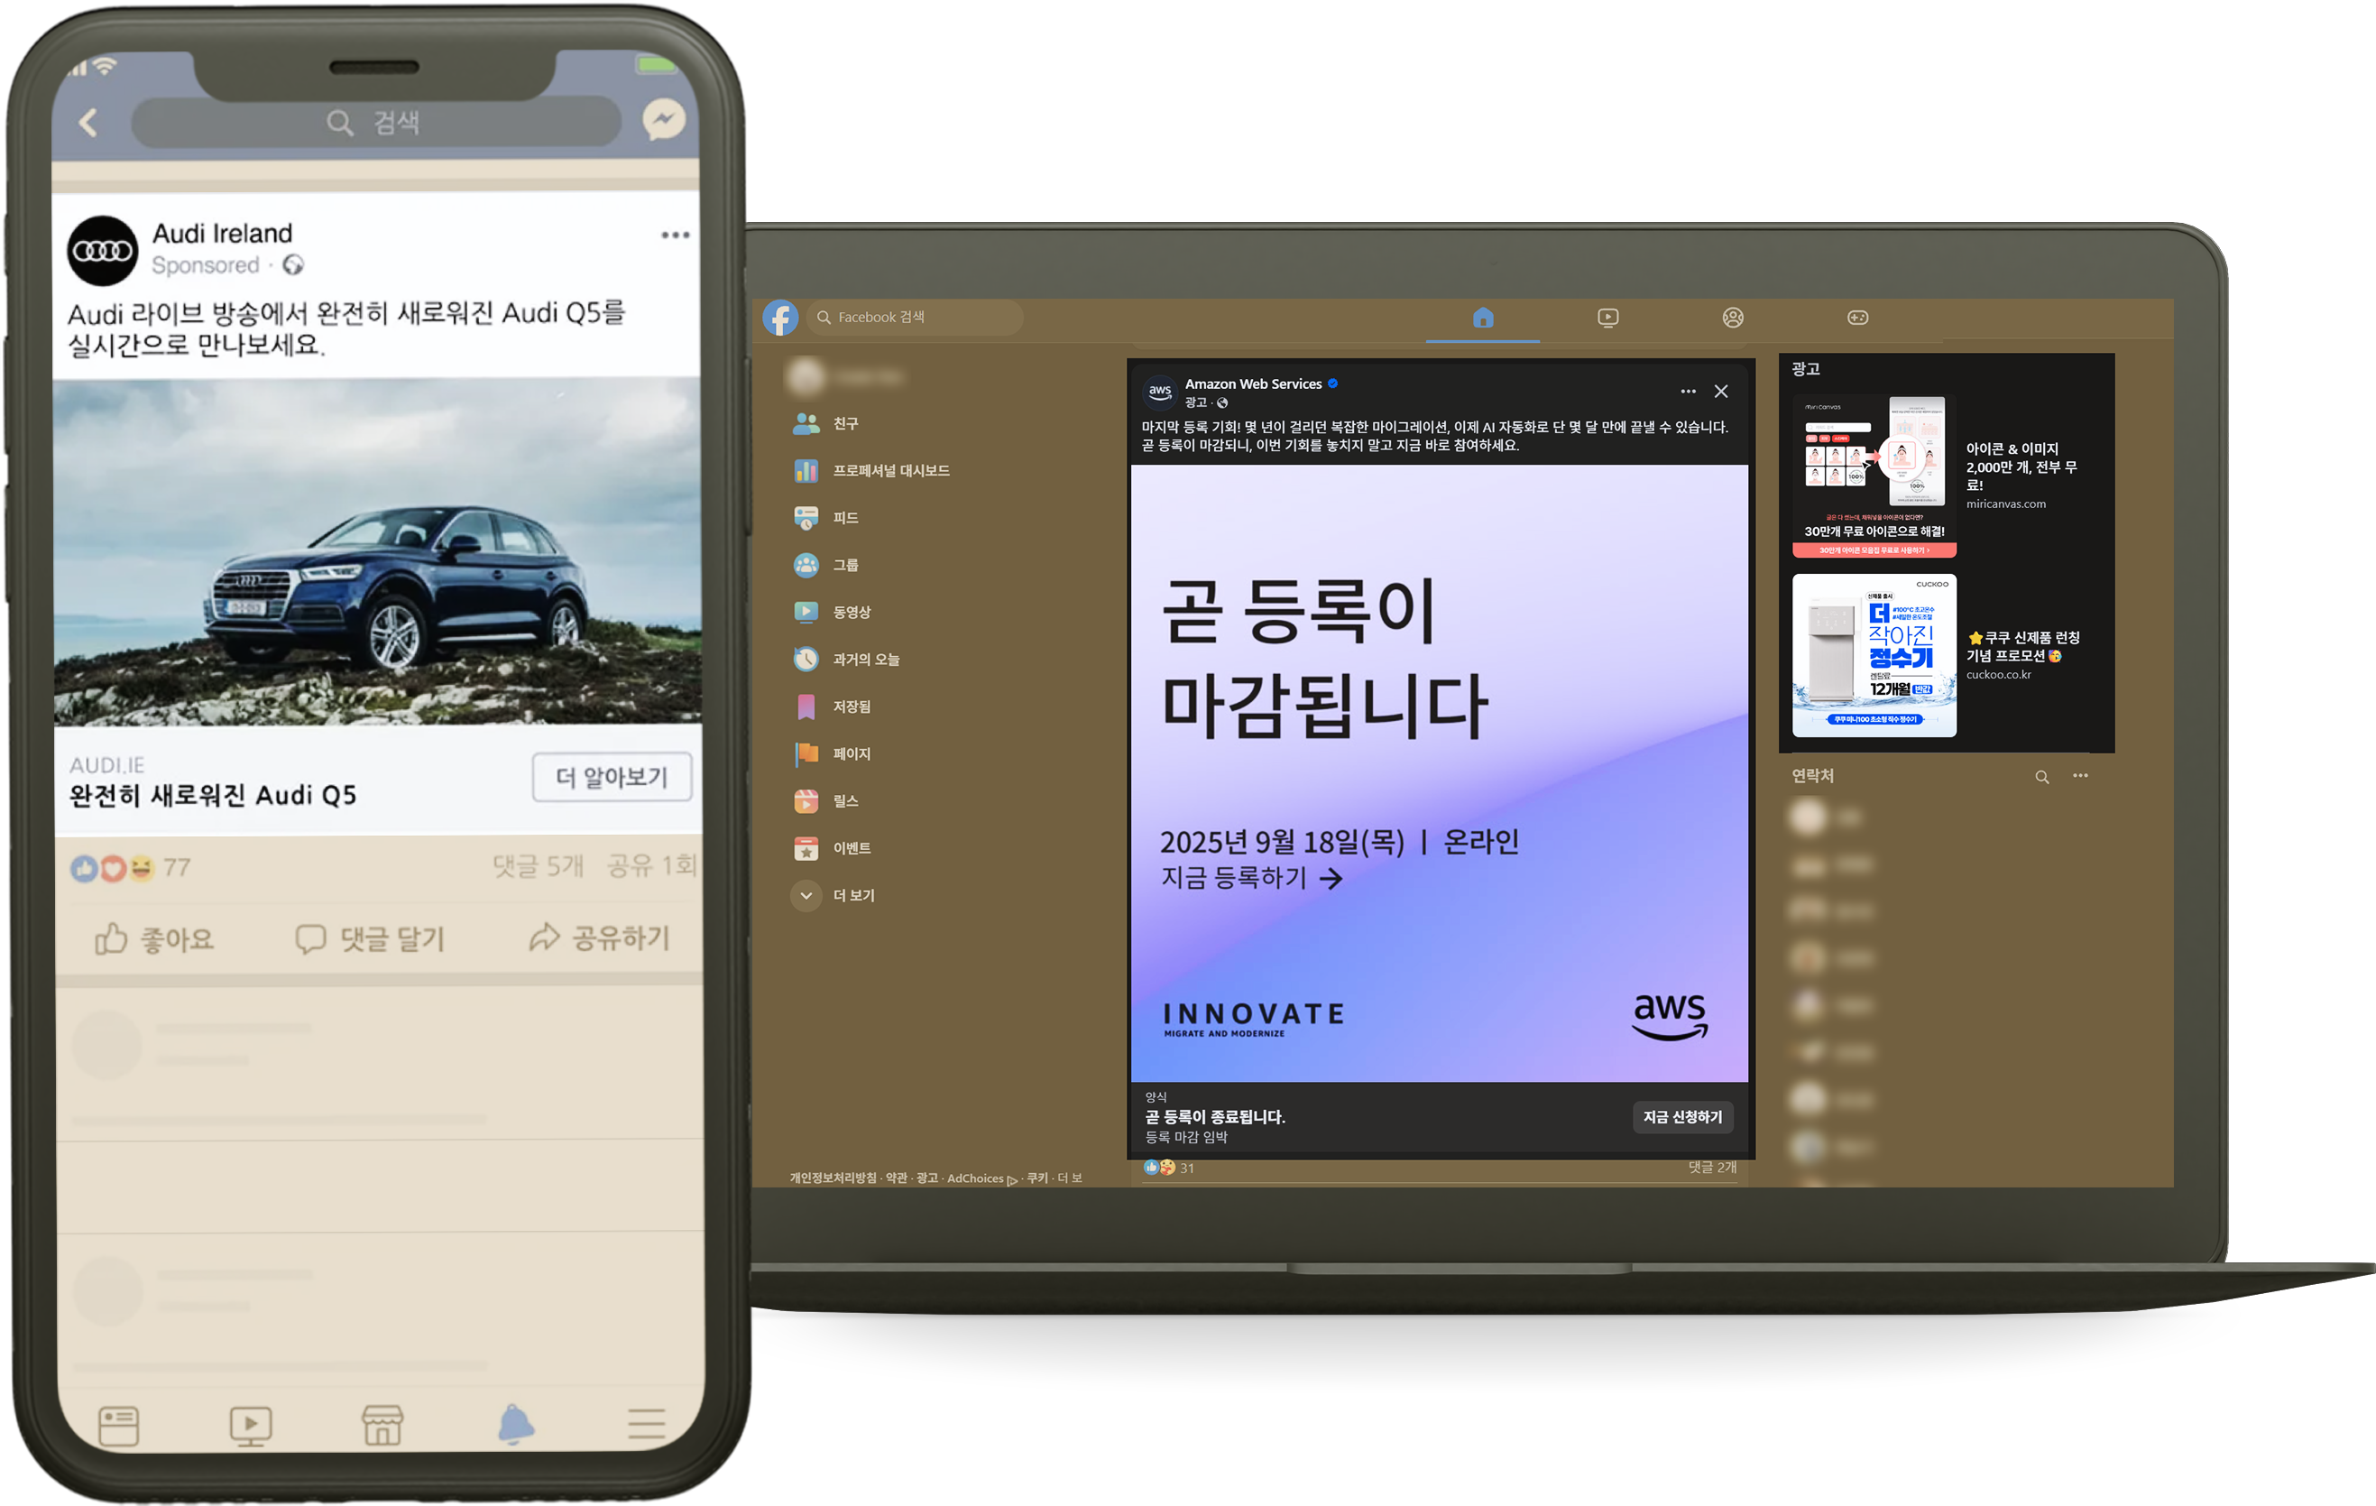Click the Facebook 검색 search field

[x=917, y=318]
